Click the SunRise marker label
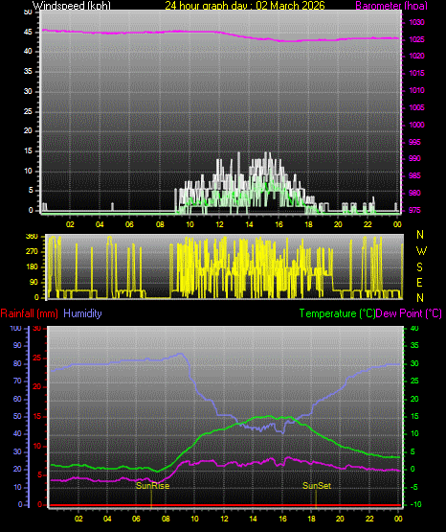This screenshot has height=532, width=446. point(152,486)
